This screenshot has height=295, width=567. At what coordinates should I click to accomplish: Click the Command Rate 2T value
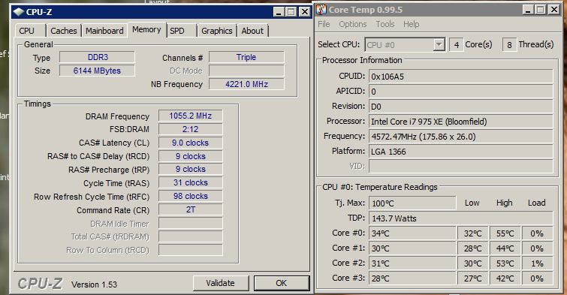pyautogui.click(x=191, y=209)
